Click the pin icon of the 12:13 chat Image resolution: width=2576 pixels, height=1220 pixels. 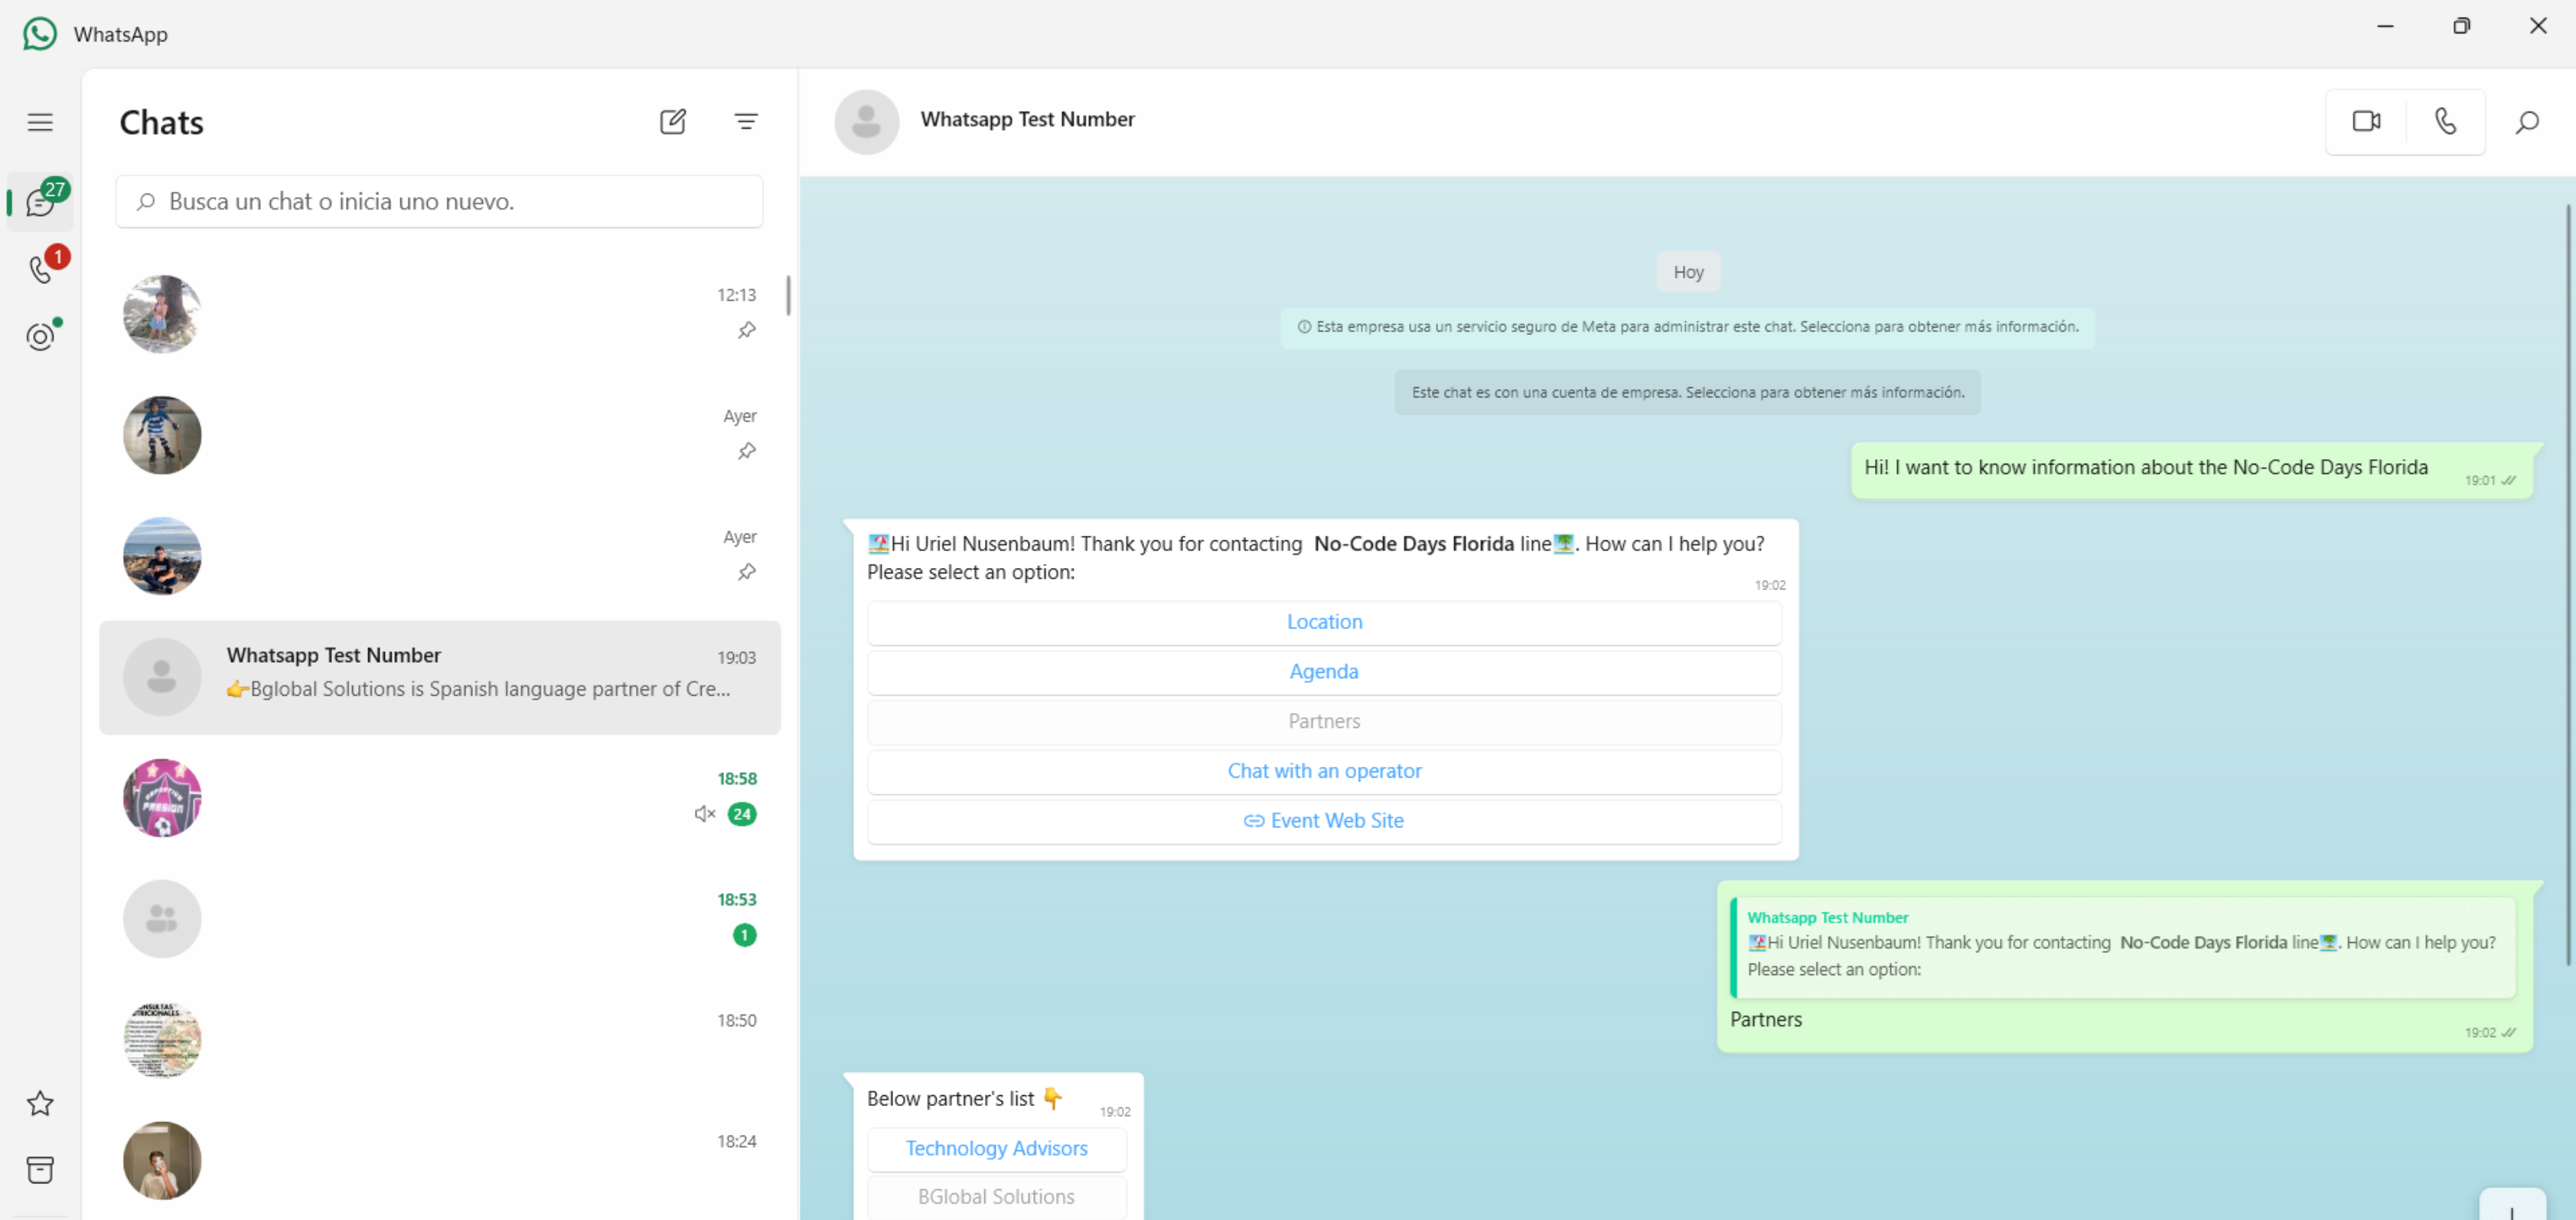point(746,330)
